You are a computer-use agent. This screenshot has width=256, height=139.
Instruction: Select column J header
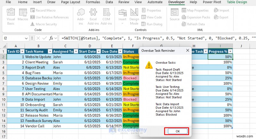[241, 46]
